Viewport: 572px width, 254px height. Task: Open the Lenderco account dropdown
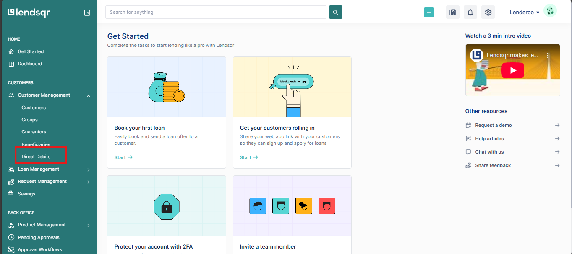tap(525, 13)
